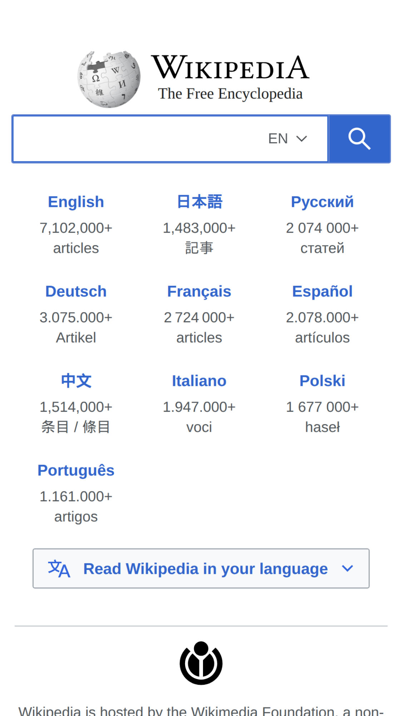Click the Wikipedia globe logo

point(109,79)
